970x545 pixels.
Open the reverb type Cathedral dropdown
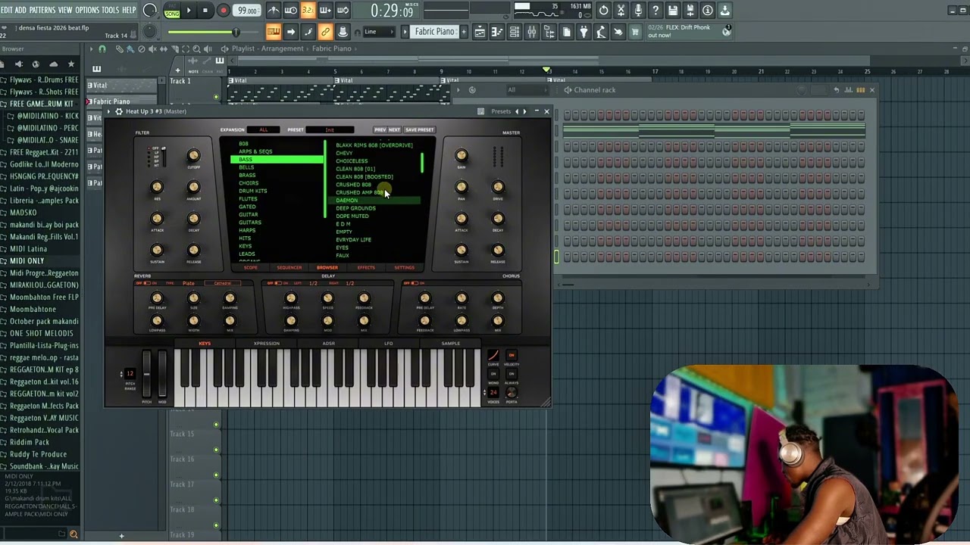[x=222, y=284]
